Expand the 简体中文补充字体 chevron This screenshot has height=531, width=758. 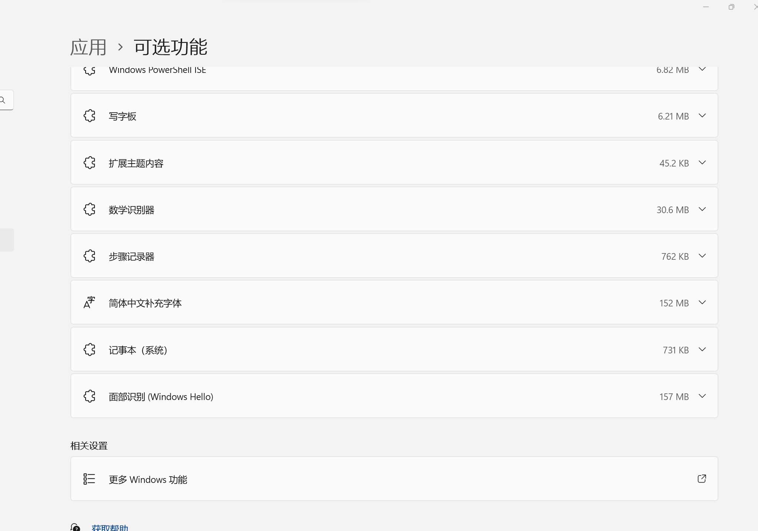[x=702, y=302]
